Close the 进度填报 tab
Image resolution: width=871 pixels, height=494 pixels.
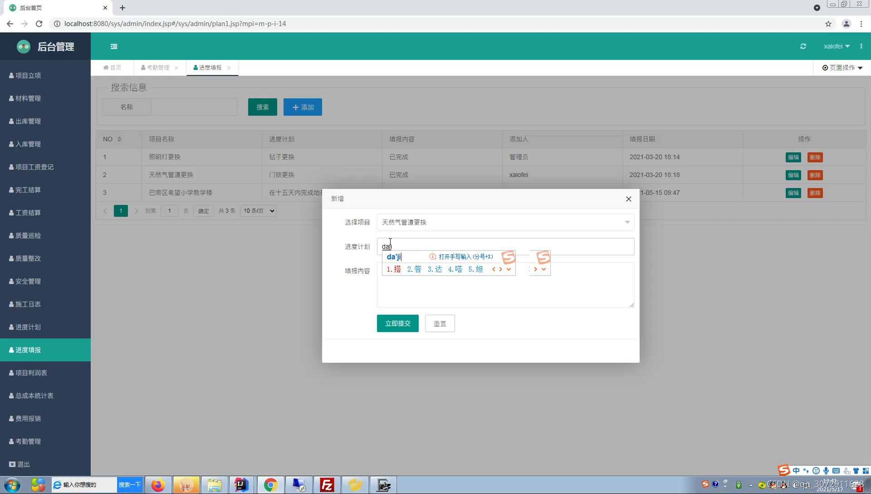pos(229,68)
